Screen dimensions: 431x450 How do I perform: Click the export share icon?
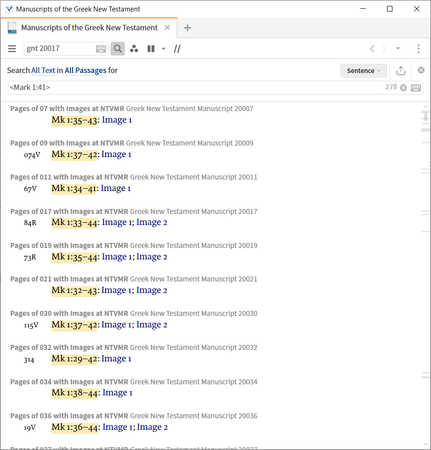pos(401,70)
